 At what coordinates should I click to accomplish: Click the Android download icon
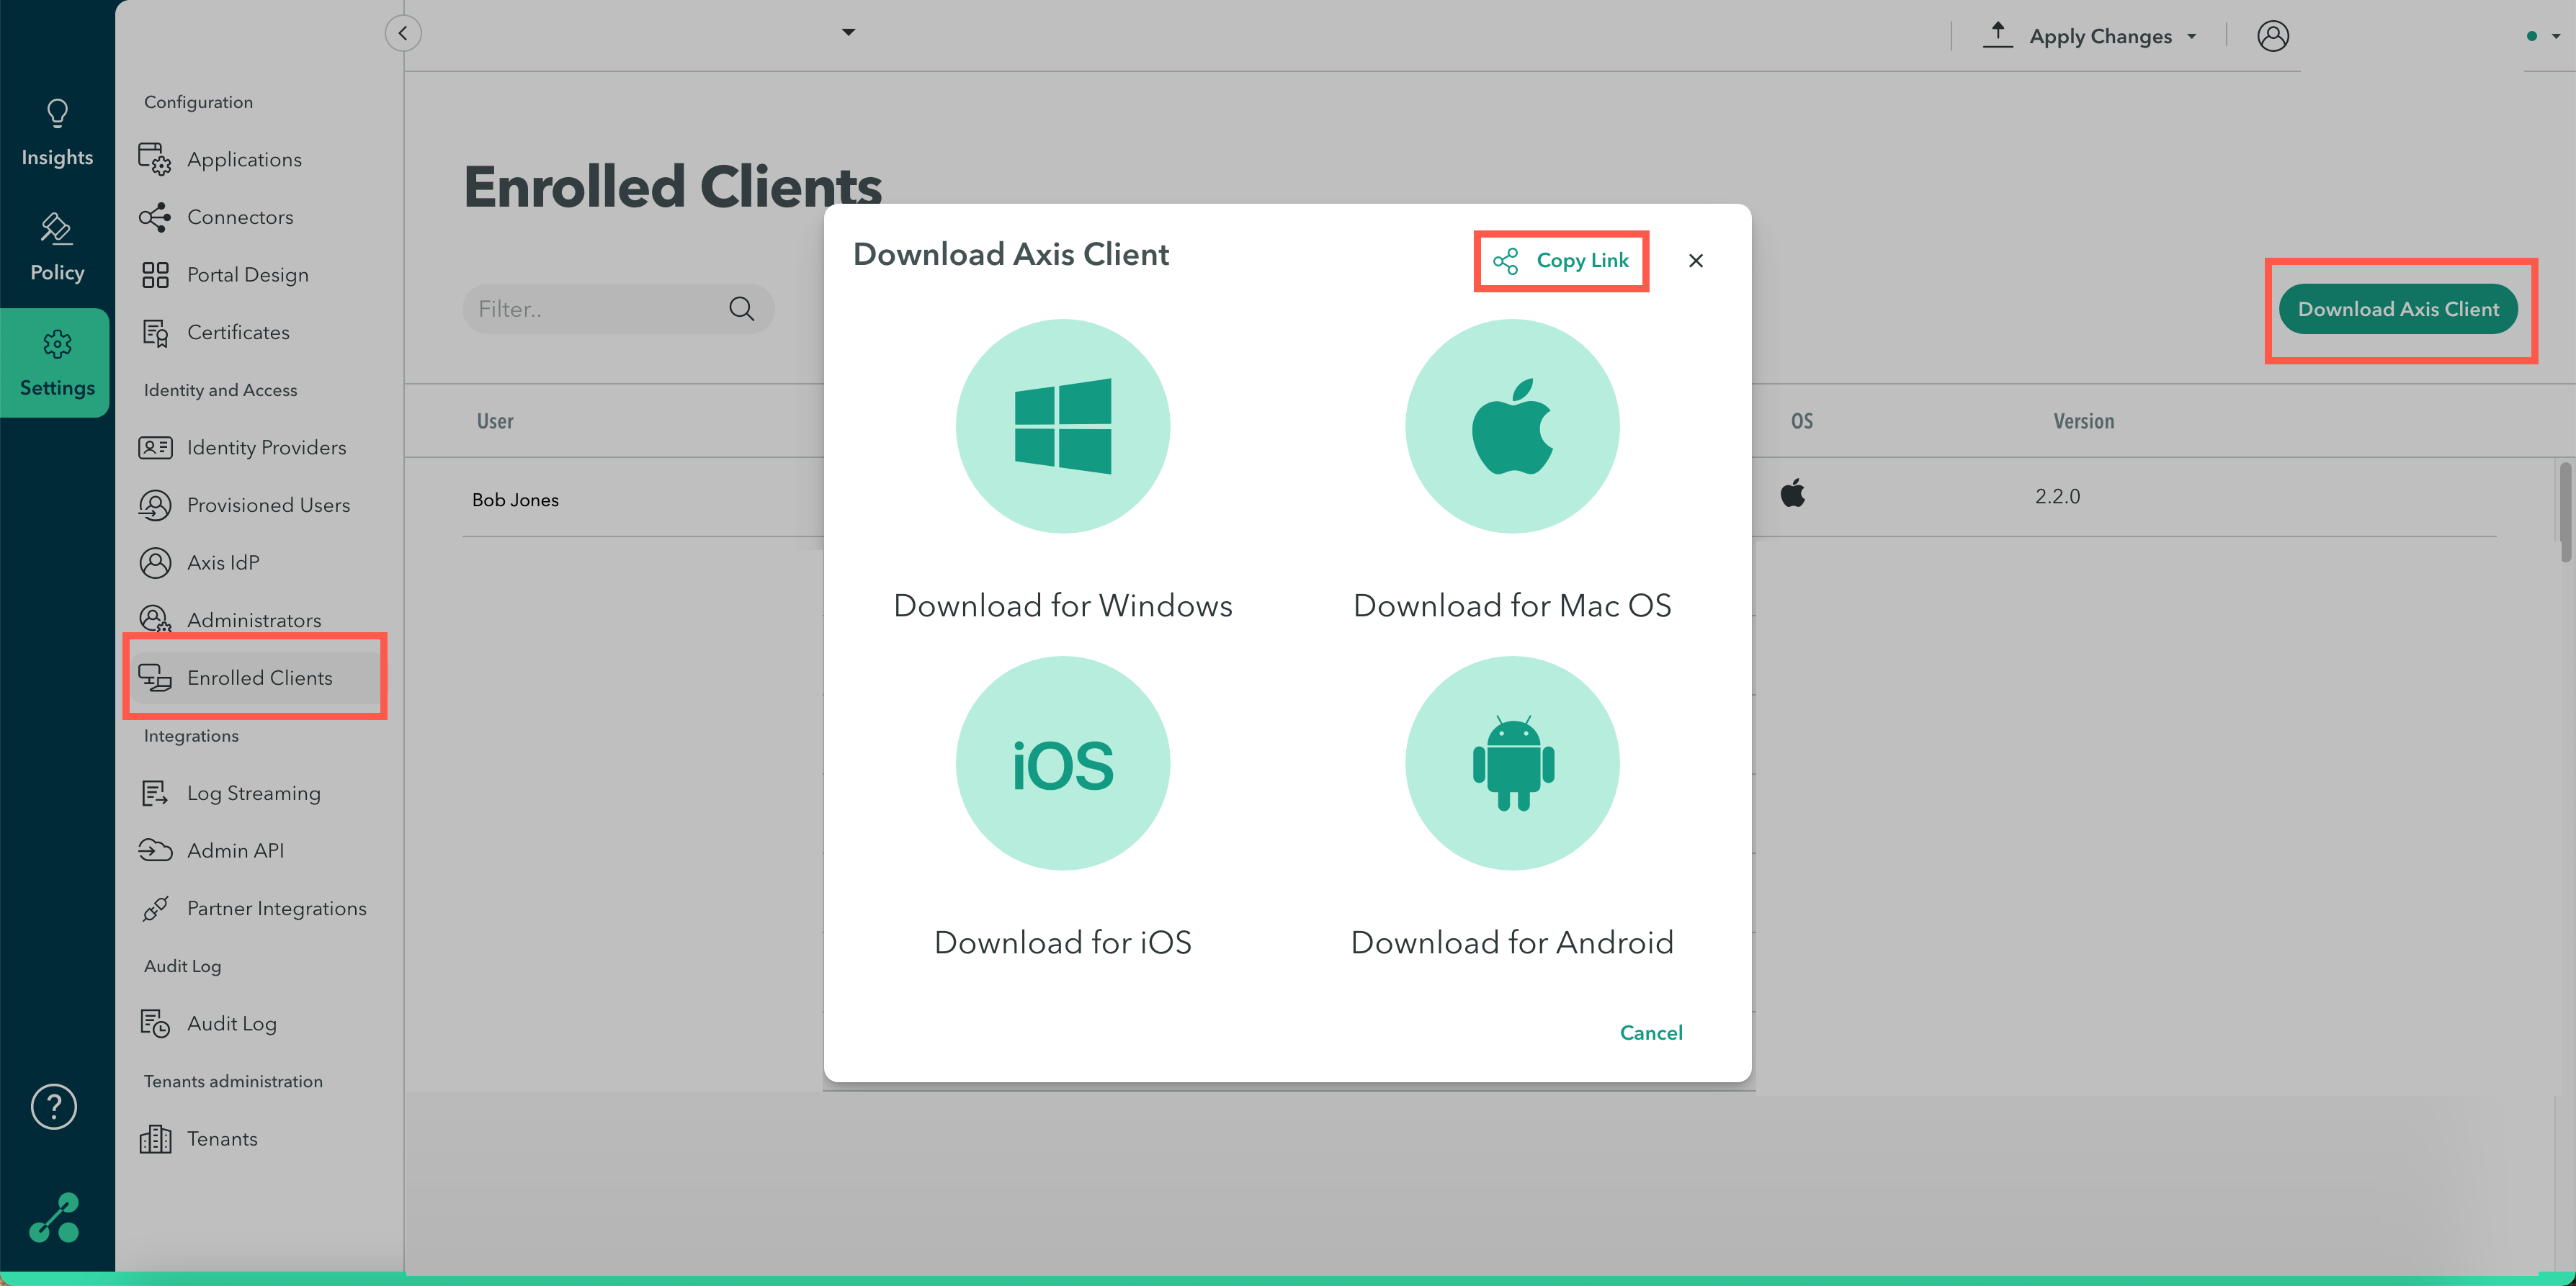[1511, 763]
